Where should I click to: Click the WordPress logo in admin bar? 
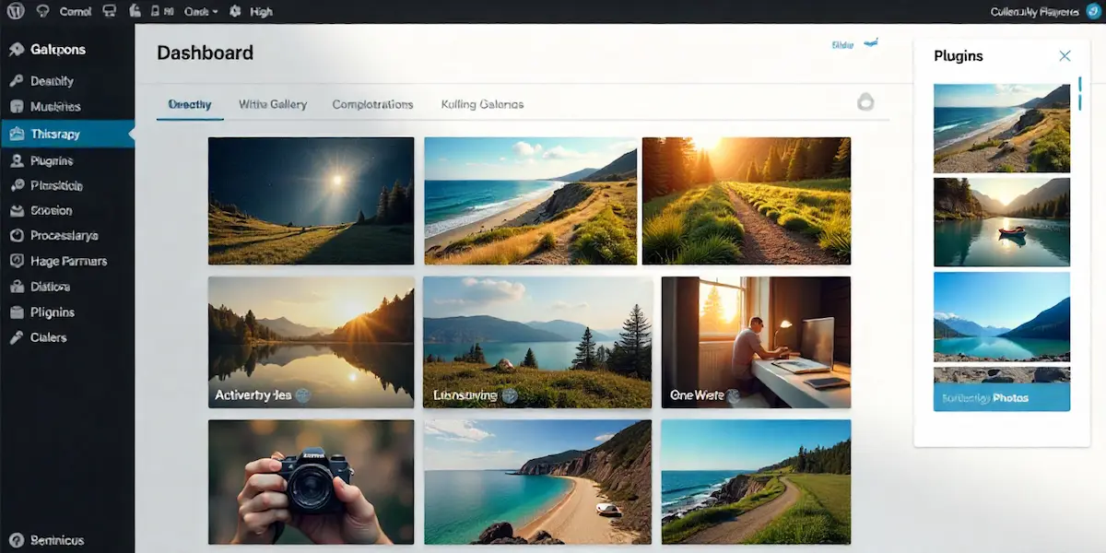point(15,12)
